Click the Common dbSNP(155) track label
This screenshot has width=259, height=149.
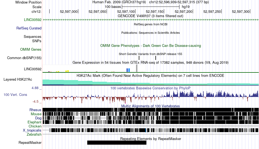[24, 58]
